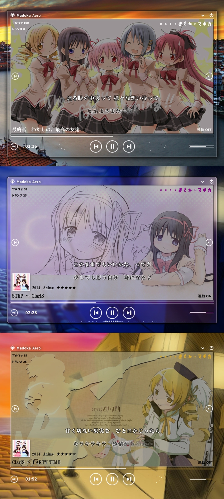This screenshot has height=499, width=224.
Task: Rate the STEP song five stars
Action: pos(66,288)
